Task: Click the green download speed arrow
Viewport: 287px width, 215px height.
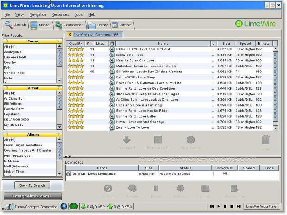Action: tap(83, 207)
